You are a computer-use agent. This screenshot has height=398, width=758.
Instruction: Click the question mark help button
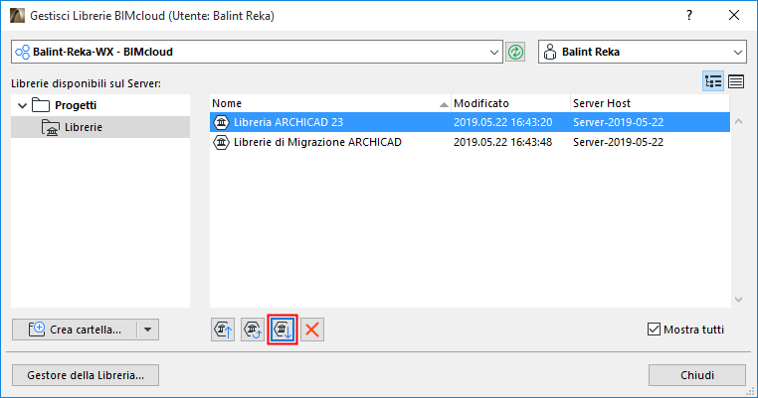click(689, 16)
